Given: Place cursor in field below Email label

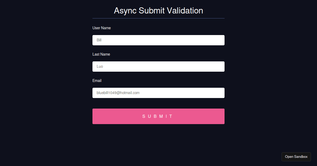Looking at the screenshot, I should pos(158,93).
